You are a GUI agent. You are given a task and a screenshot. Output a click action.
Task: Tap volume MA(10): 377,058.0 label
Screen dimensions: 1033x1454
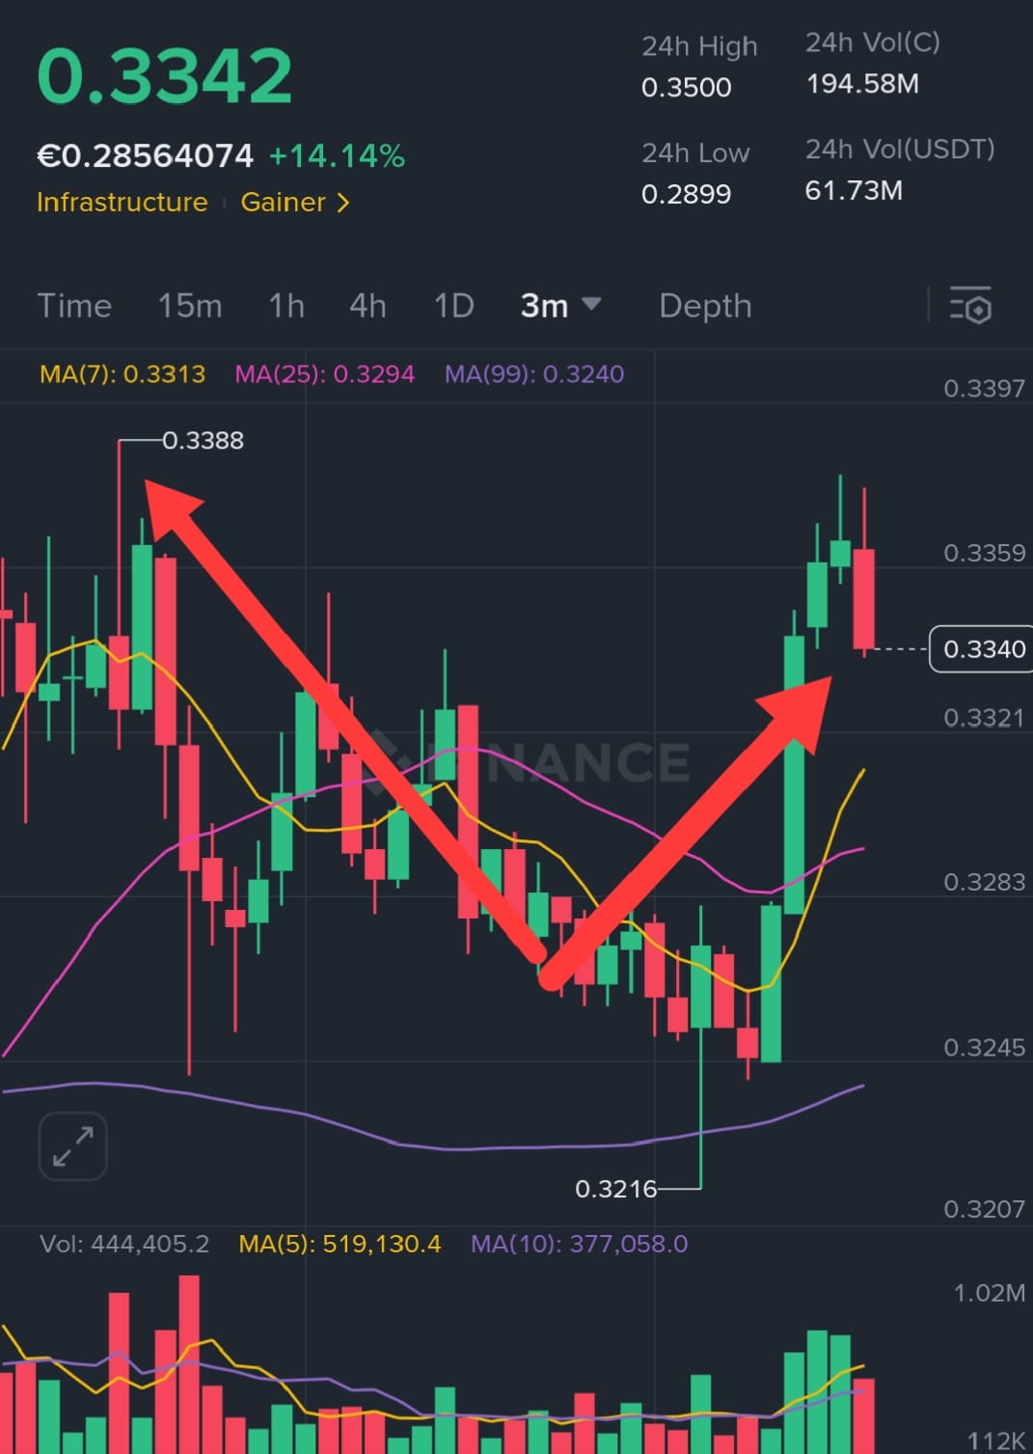coord(579,1244)
